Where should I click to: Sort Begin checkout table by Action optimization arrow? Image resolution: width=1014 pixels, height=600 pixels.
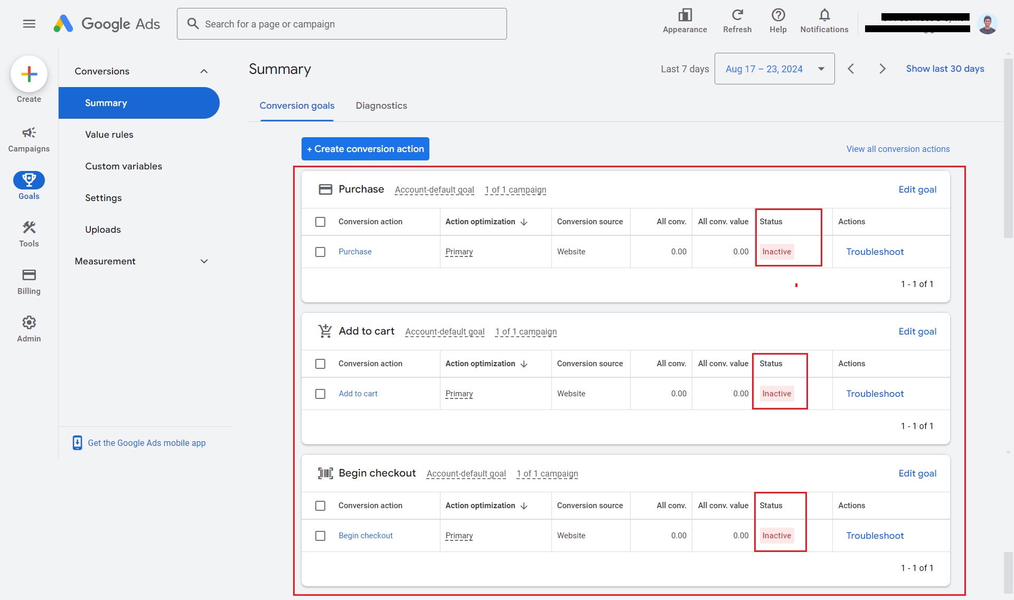[x=524, y=506]
